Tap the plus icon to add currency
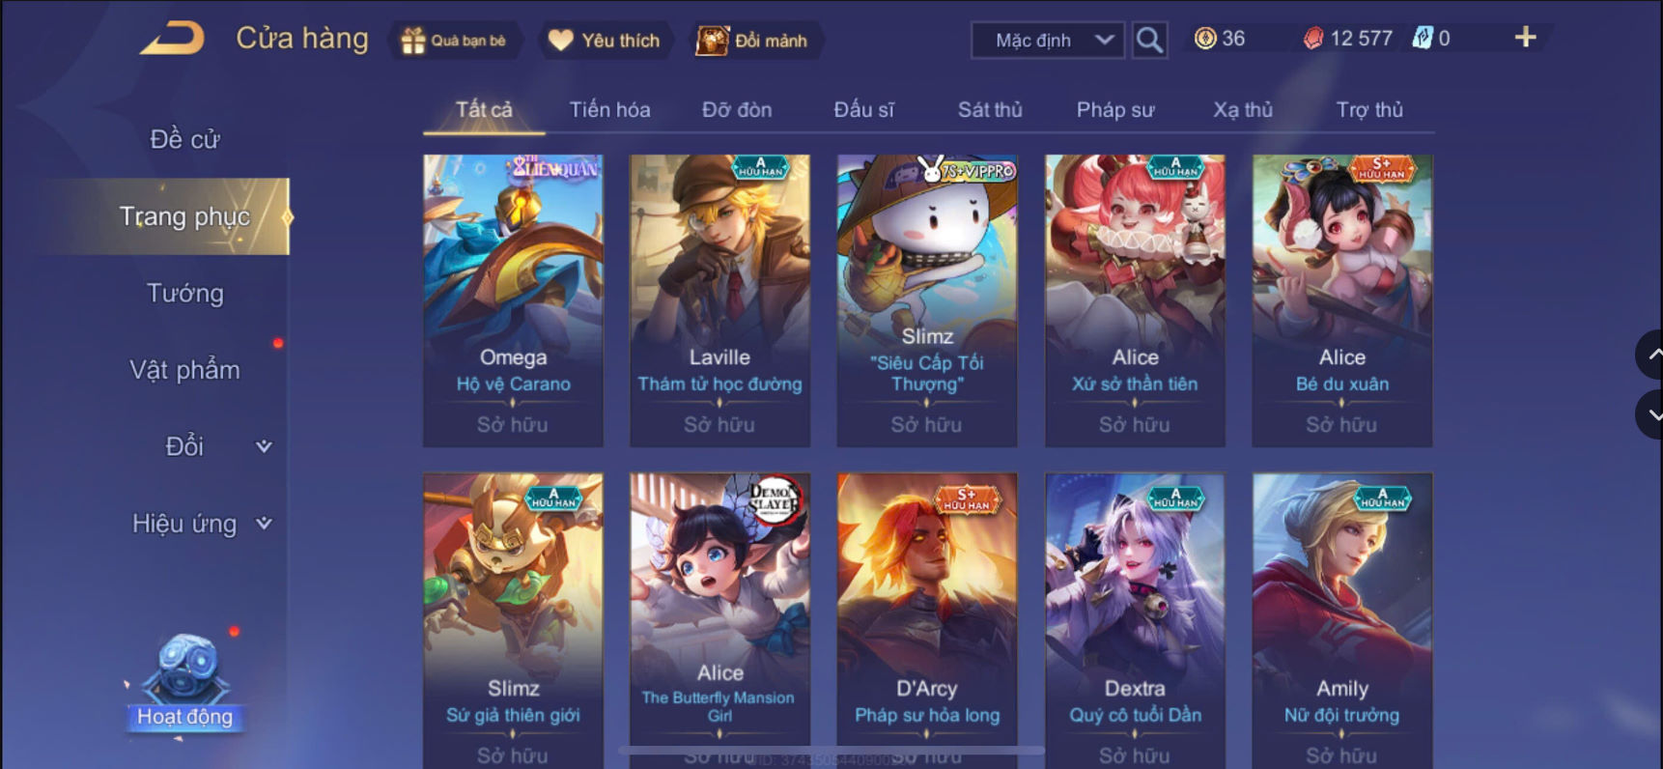Image resolution: width=1663 pixels, height=769 pixels. [1525, 38]
